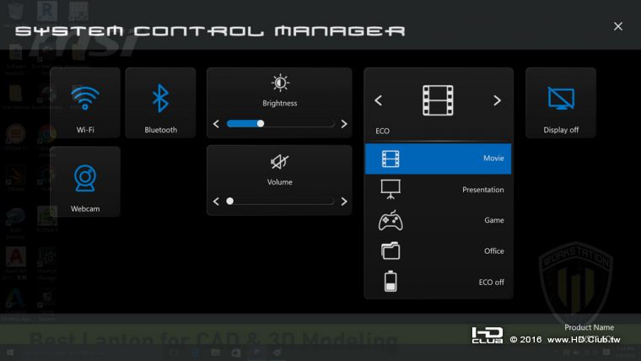The image size is (641, 361).
Task: Click the taskbar search box
Action: point(92,353)
